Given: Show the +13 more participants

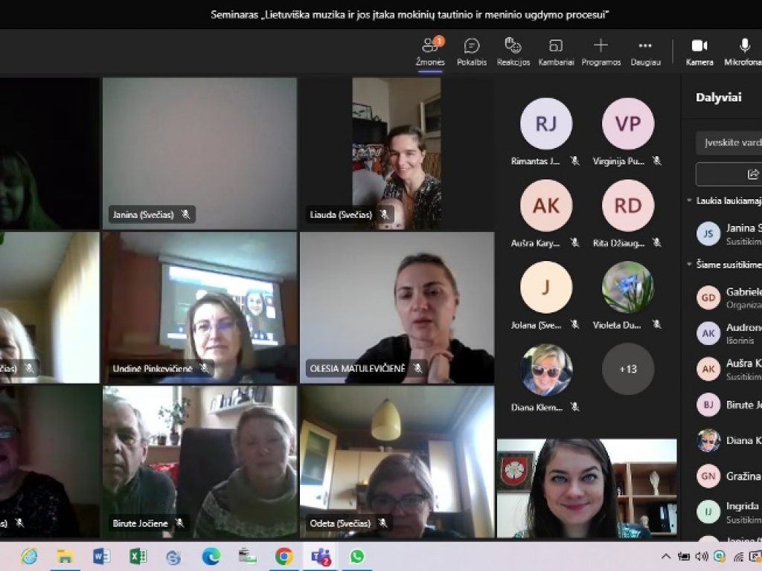Looking at the screenshot, I should tap(628, 369).
